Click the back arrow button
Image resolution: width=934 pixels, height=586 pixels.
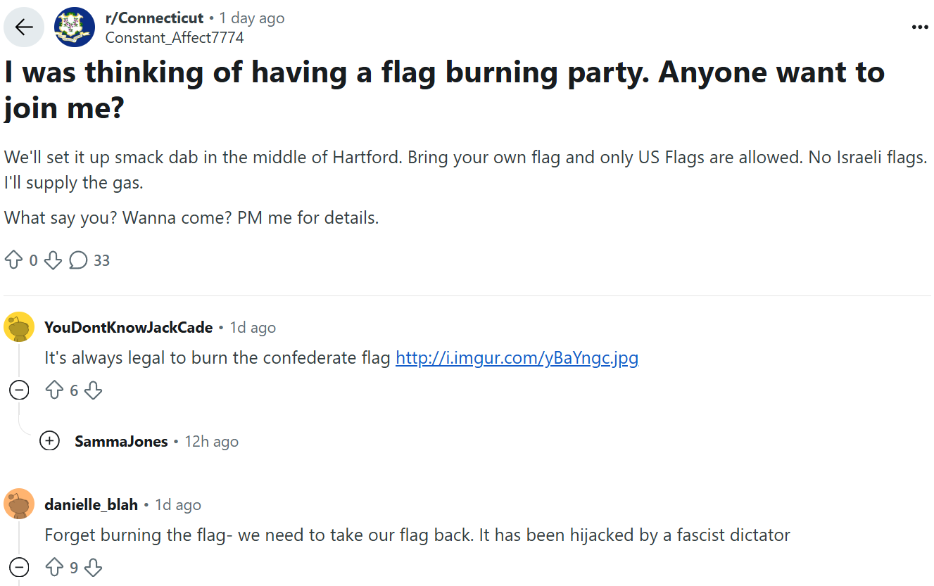point(24,27)
